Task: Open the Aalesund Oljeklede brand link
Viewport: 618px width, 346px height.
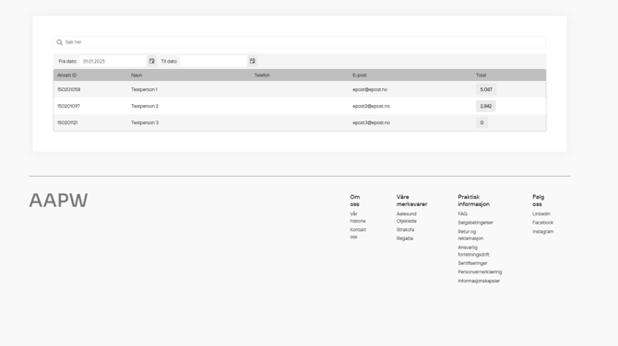Action: pos(407,217)
